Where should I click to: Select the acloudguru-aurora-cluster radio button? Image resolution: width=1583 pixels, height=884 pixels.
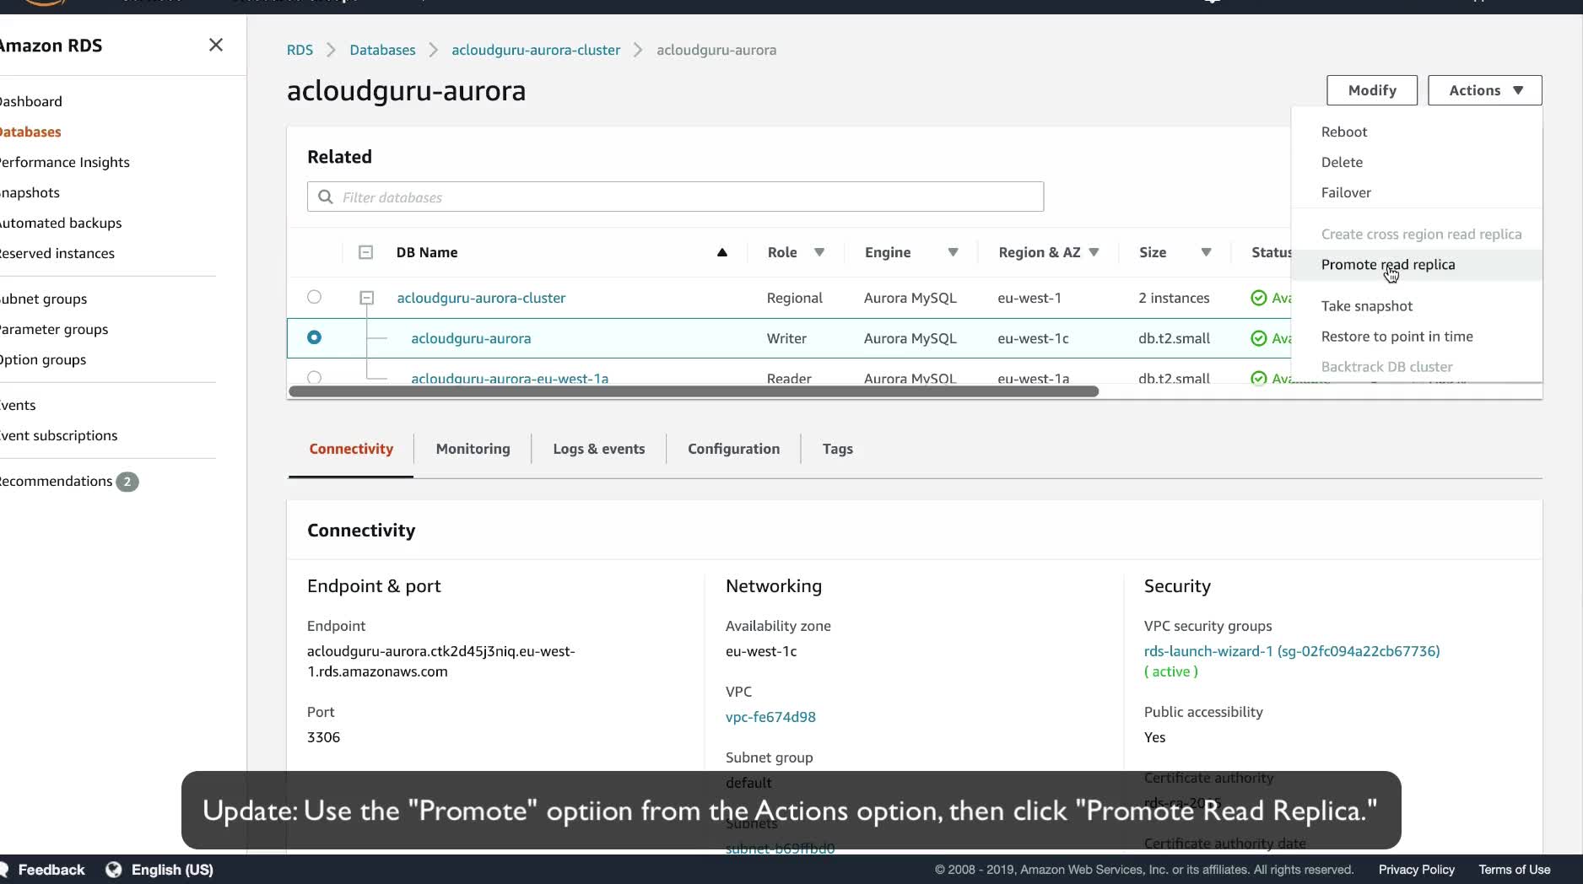(x=314, y=297)
